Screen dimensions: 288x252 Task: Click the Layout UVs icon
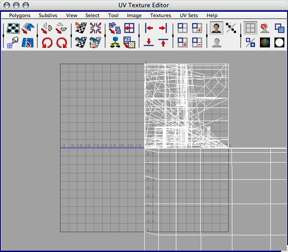point(115,28)
